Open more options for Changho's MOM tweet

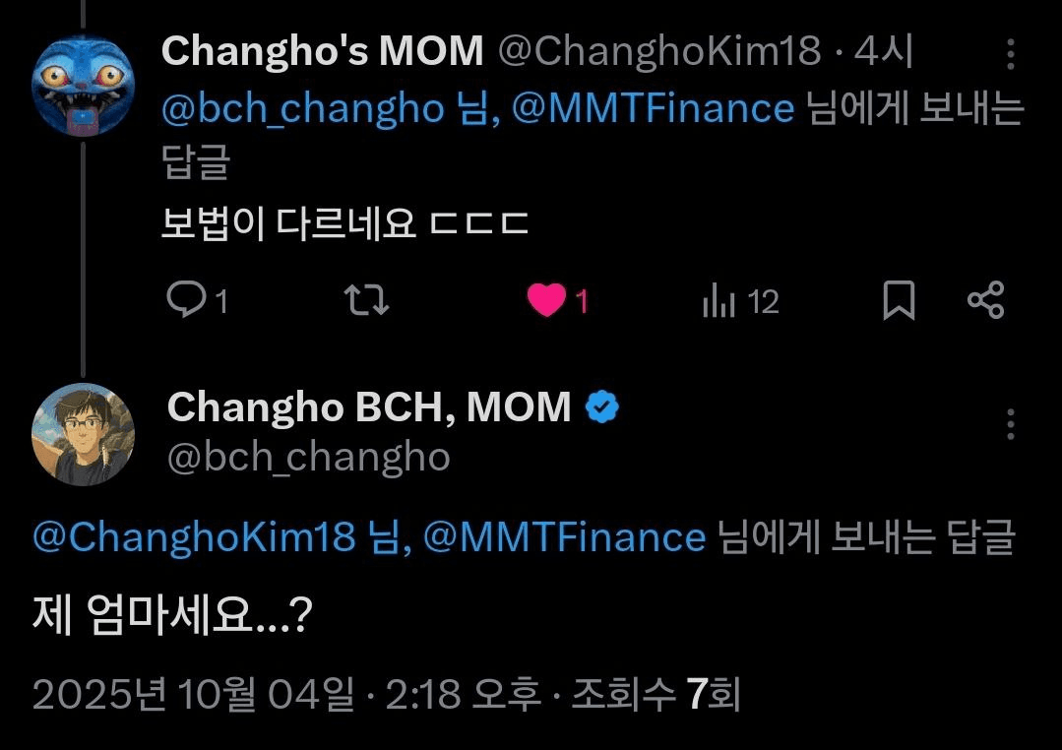coord(1011,55)
